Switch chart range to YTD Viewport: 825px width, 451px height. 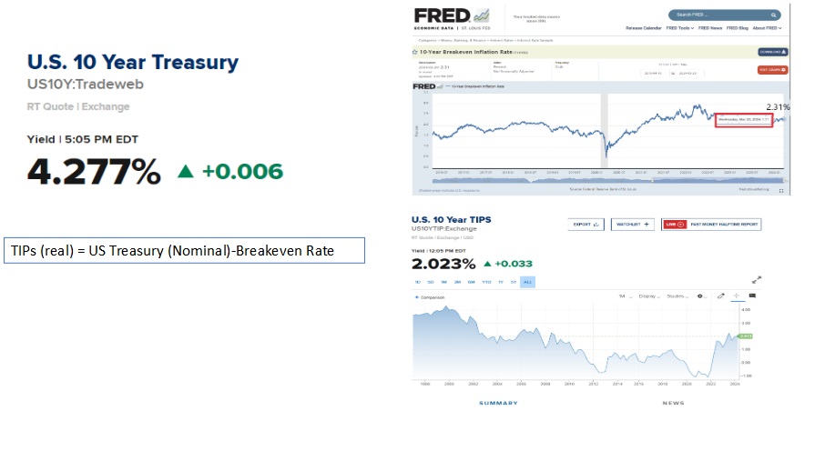485,282
